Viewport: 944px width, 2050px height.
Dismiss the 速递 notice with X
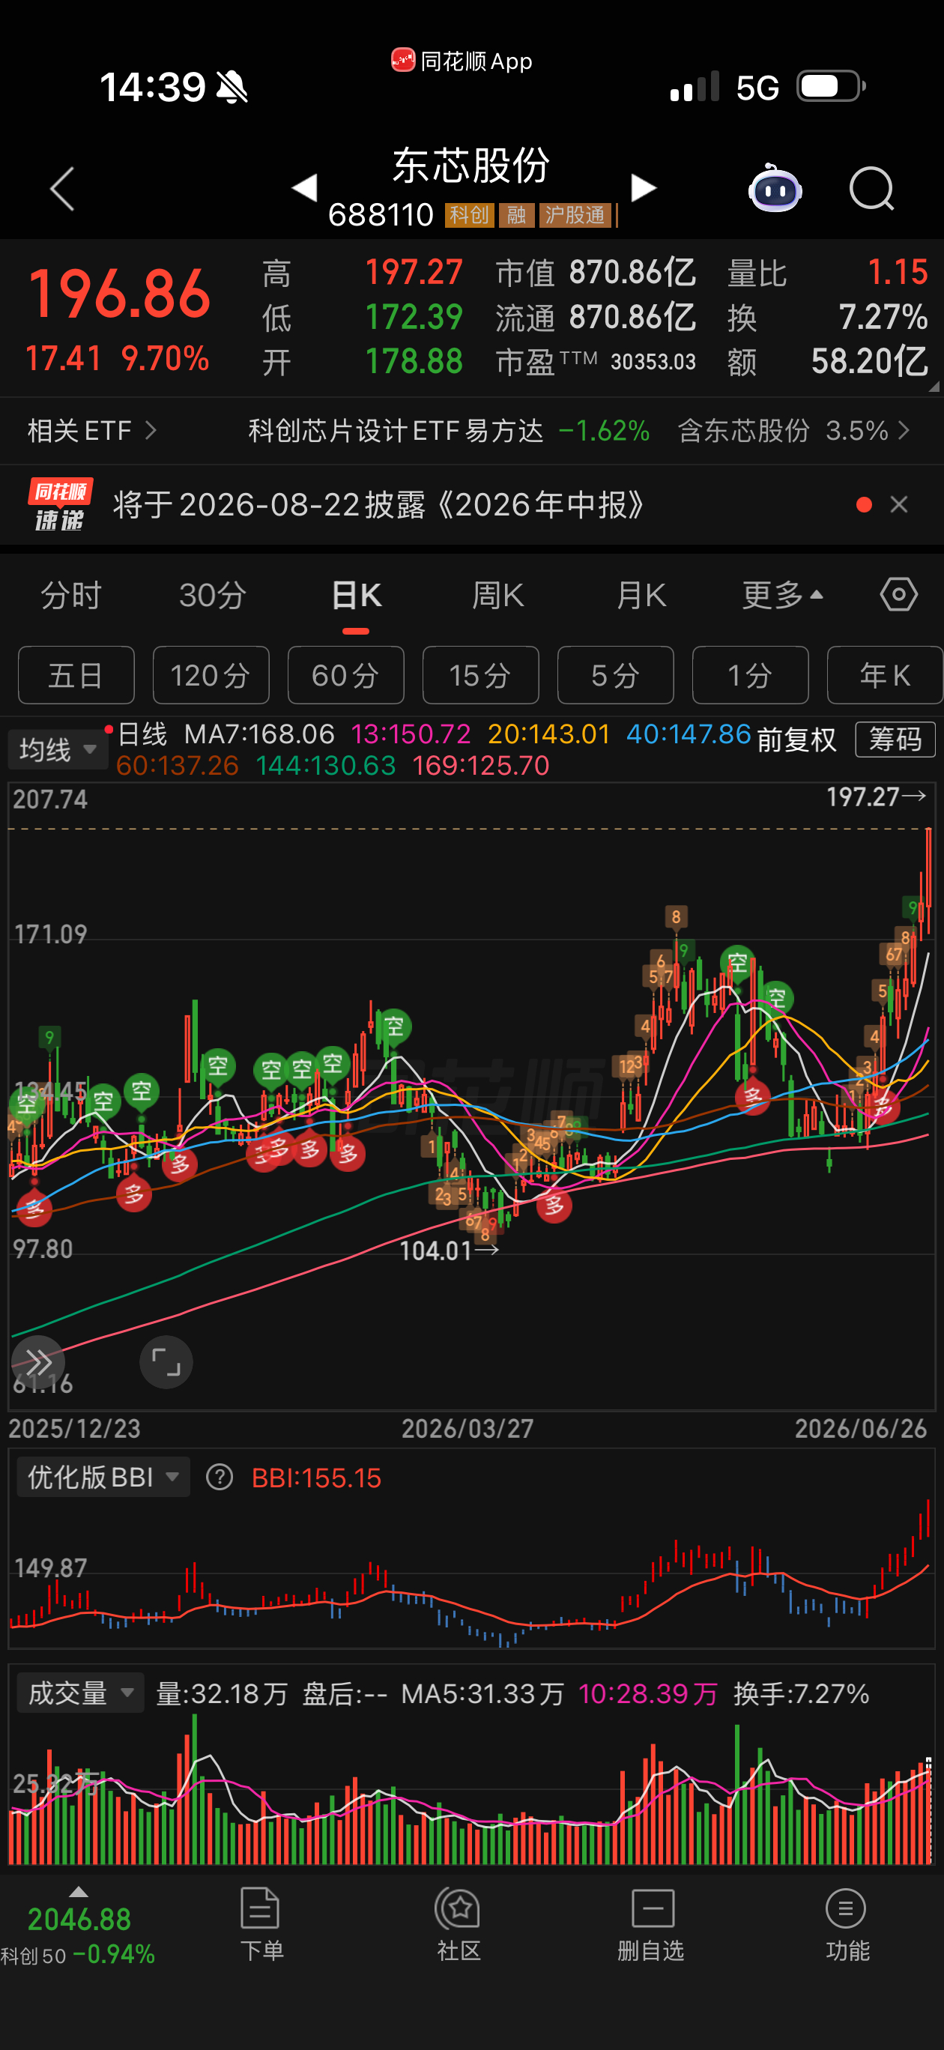898,504
